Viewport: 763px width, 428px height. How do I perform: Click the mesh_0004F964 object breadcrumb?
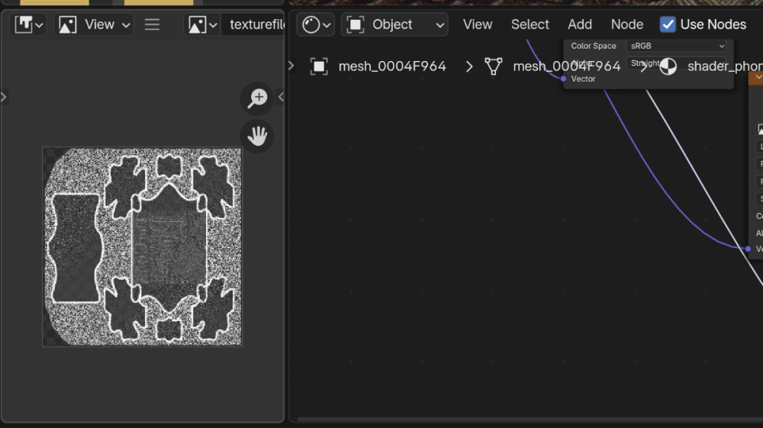pyautogui.click(x=392, y=66)
